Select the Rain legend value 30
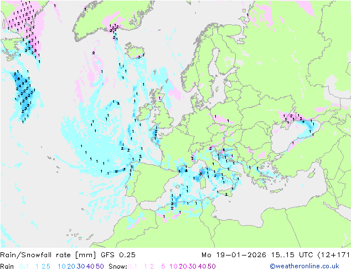The width and height of the screenshot is (351, 271). click(x=81, y=267)
